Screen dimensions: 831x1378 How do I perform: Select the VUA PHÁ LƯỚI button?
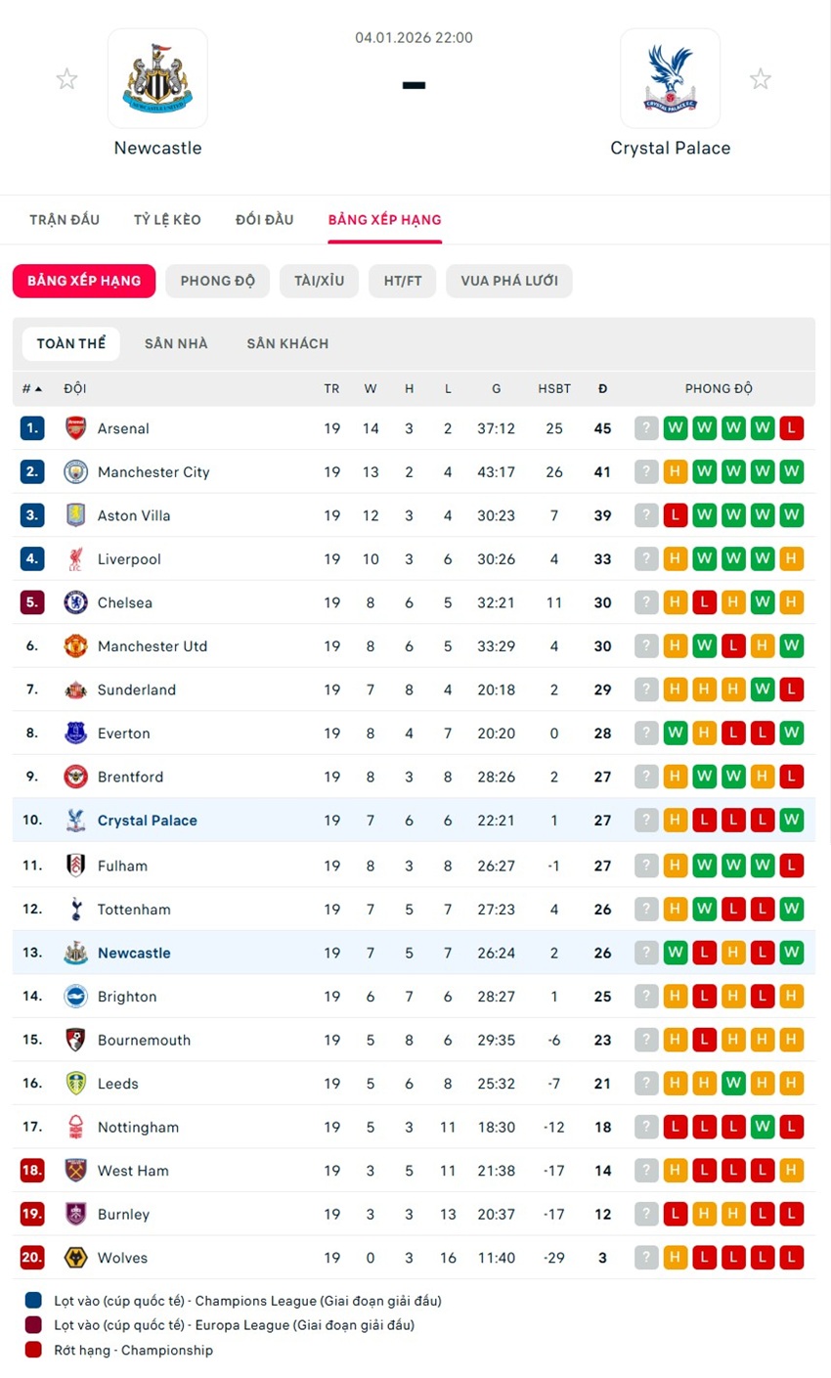click(x=509, y=281)
